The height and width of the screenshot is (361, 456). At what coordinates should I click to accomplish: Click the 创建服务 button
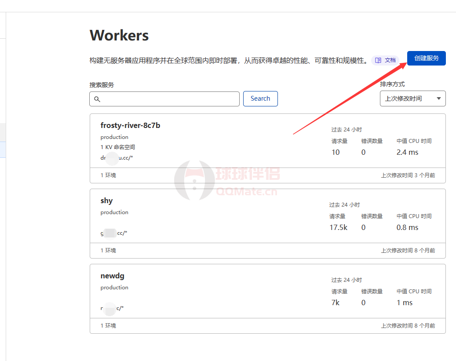[426, 58]
